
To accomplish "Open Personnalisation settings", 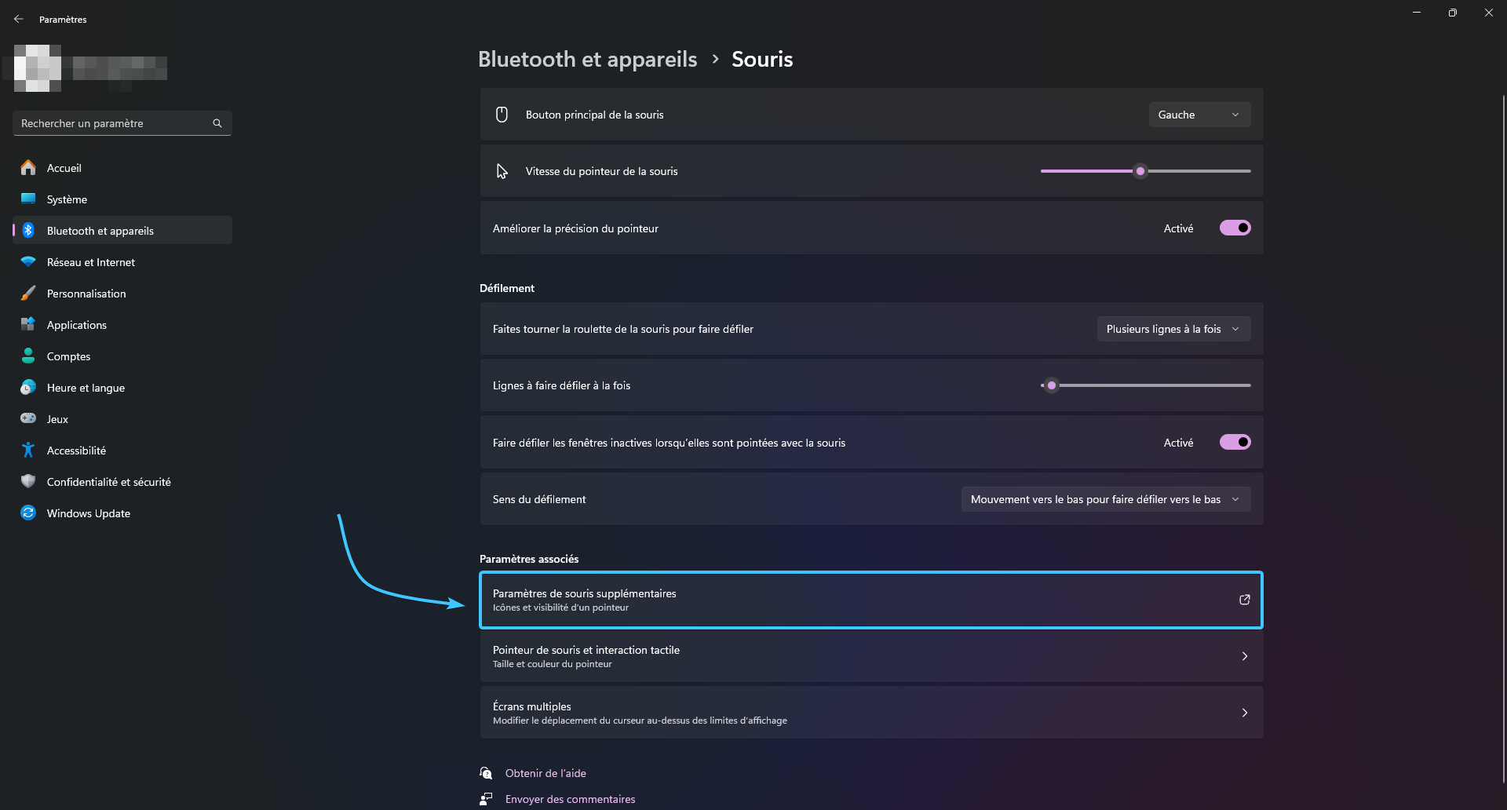I will tap(122, 293).
